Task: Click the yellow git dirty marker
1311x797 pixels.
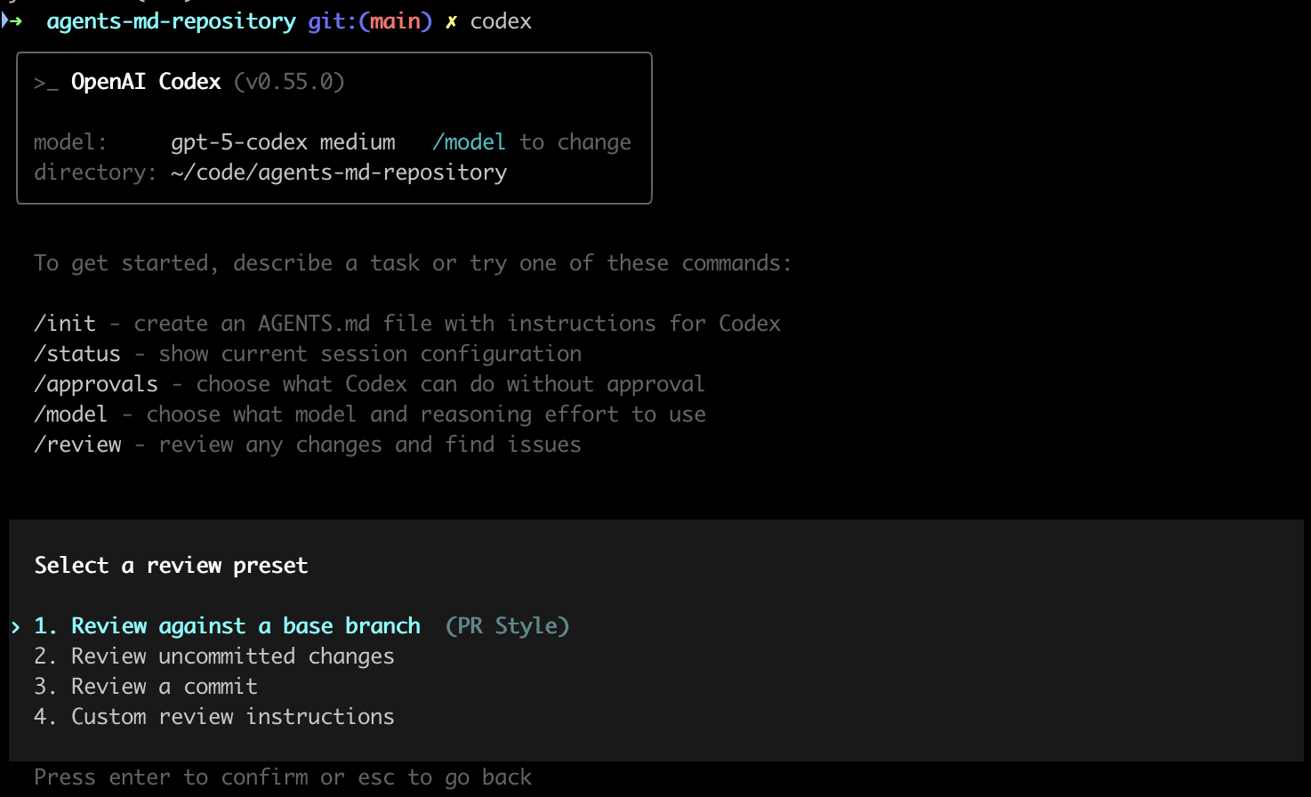Action: 451,22
